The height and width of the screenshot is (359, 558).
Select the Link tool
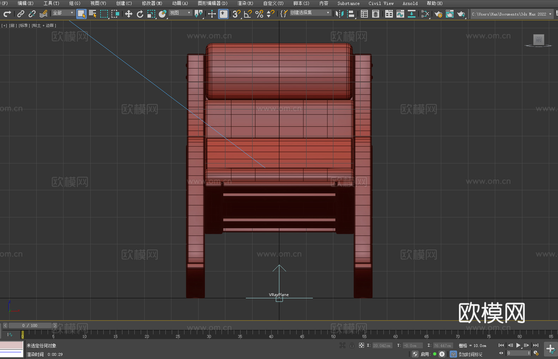click(x=21, y=14)
